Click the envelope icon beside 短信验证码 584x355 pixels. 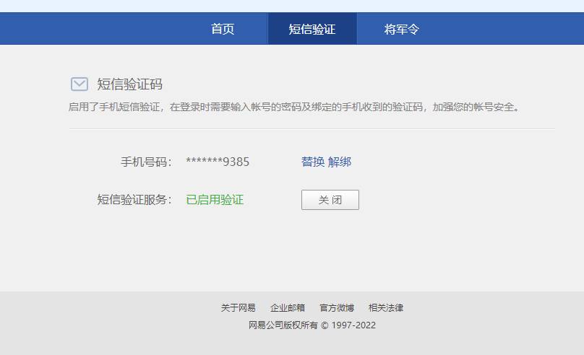coord(80,84)
